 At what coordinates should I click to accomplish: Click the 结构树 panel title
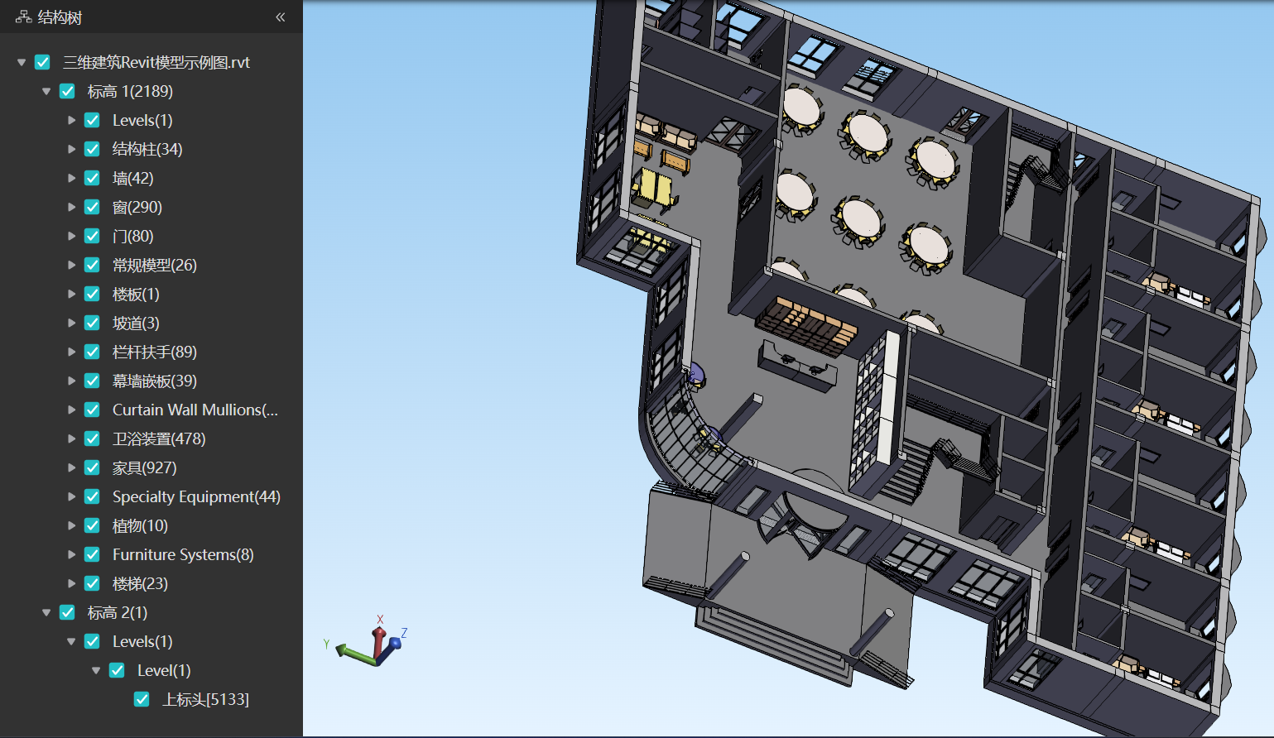[60, 17]
